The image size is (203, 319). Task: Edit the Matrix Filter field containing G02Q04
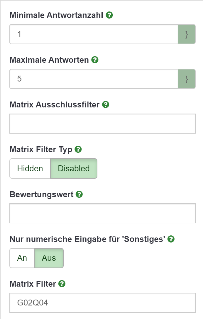tap(102, 303)
